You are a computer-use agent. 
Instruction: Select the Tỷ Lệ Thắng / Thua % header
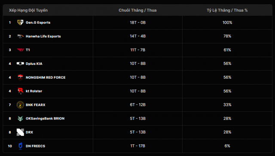pyautogui.click(x=227, y=10)
